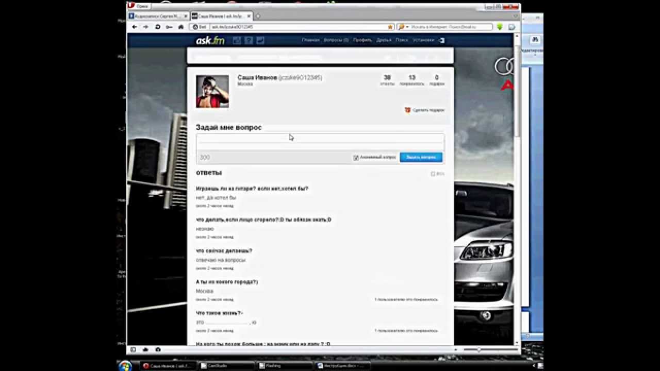This screenshot has height=371, width=660.
Task: Click the 0 подарки counter
Action: [437, 80]
